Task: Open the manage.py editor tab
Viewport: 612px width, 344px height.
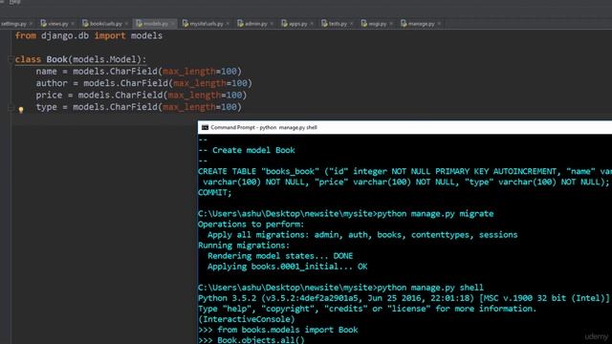Action: (x=421, y=24)
